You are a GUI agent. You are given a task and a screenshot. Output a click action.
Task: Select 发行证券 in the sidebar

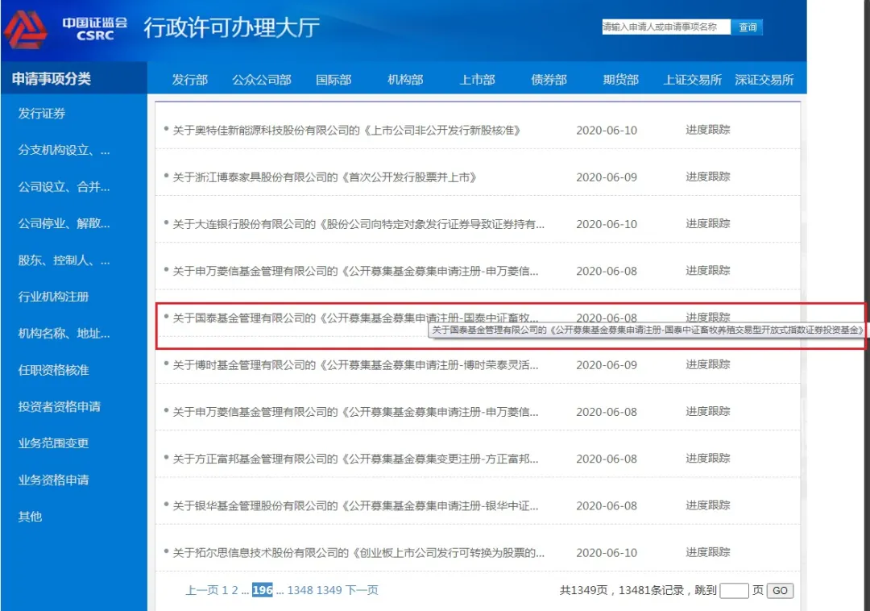click(42, 114)
